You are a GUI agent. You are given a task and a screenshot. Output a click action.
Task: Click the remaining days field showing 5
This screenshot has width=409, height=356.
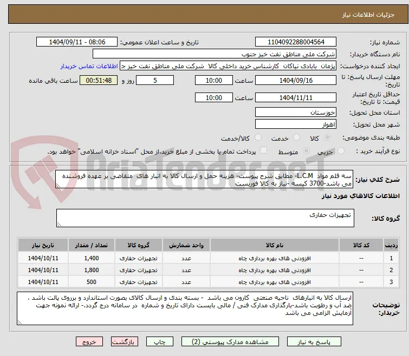tap(155, 80)
